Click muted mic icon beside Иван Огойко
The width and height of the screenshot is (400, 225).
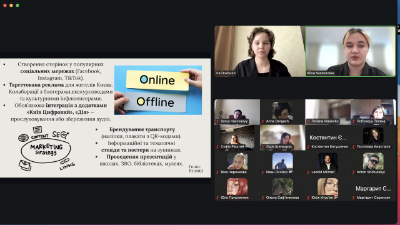click(262, 172)
